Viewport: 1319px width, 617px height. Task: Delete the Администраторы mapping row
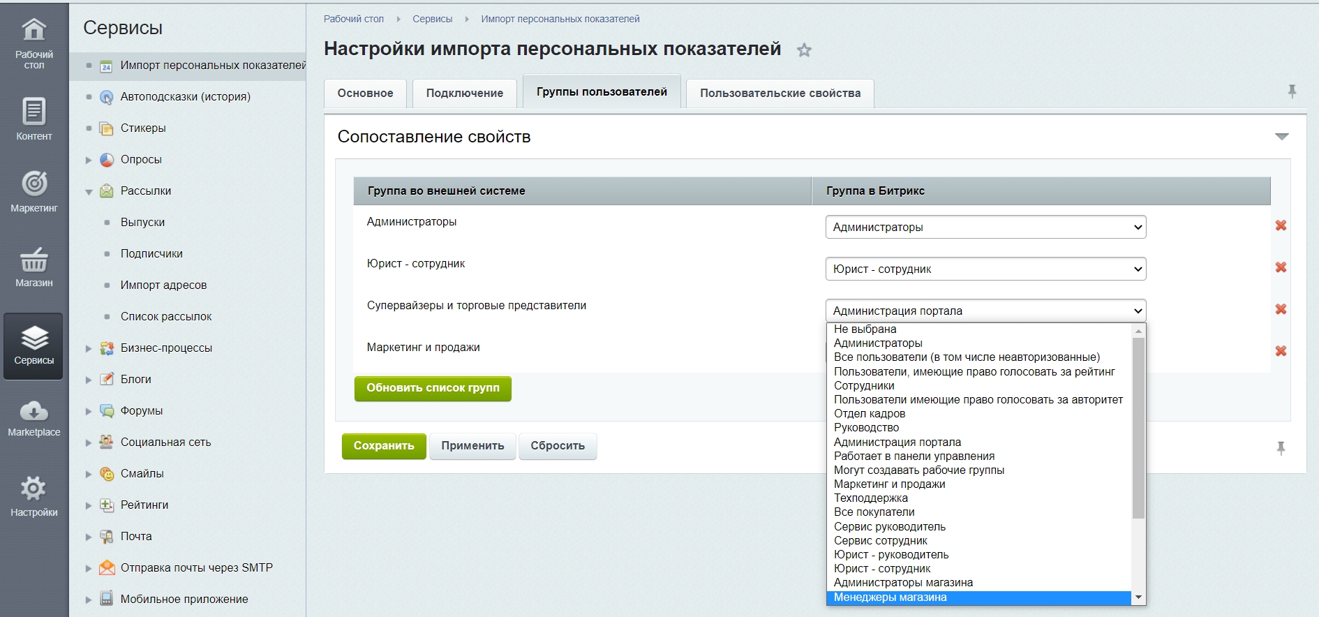[1281, 225]
